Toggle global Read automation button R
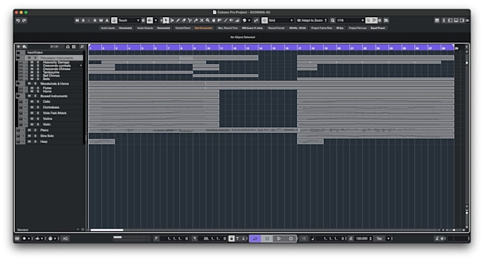 click(x=95, y=21)
